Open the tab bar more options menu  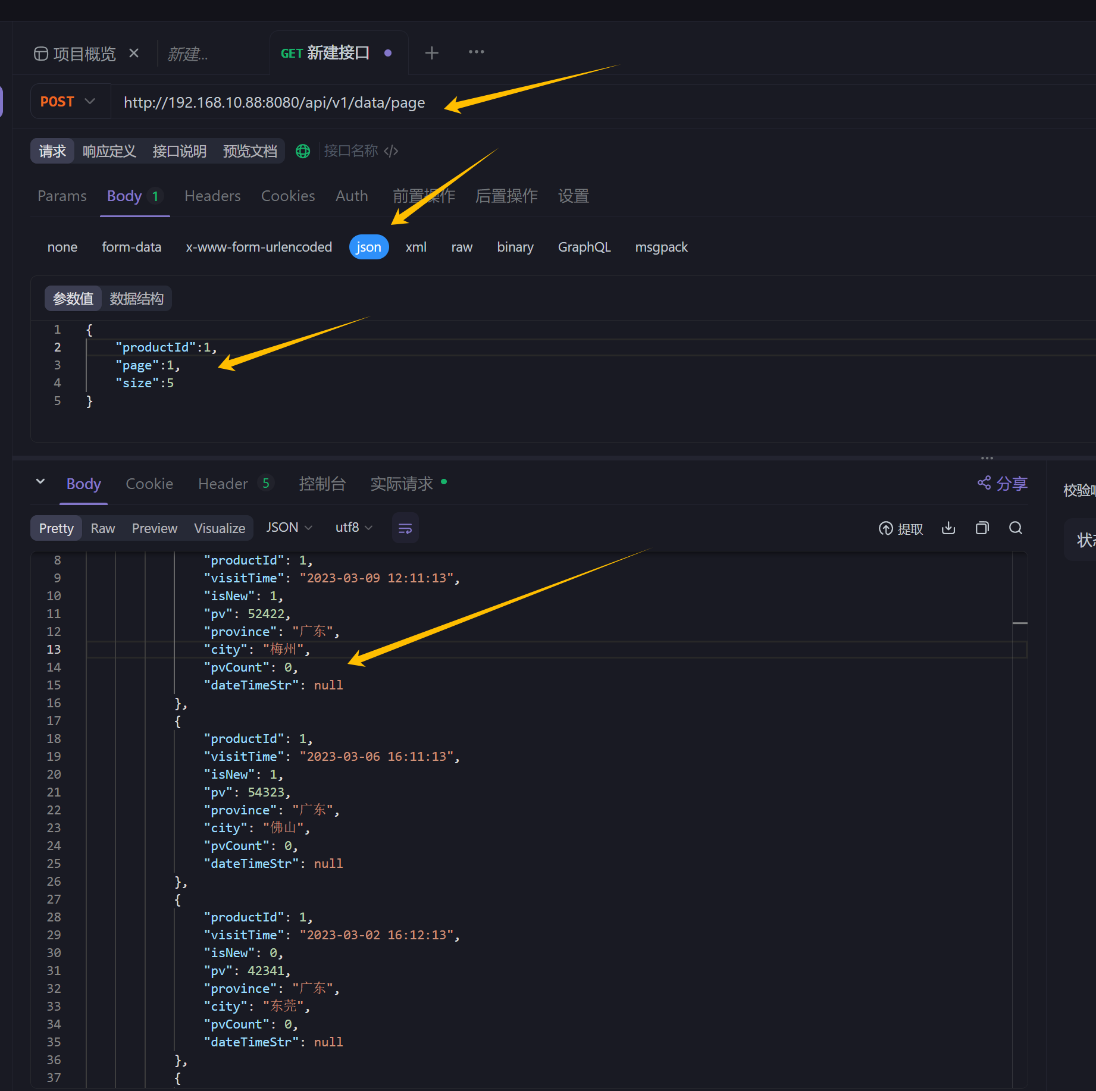(x=477, y=52)
